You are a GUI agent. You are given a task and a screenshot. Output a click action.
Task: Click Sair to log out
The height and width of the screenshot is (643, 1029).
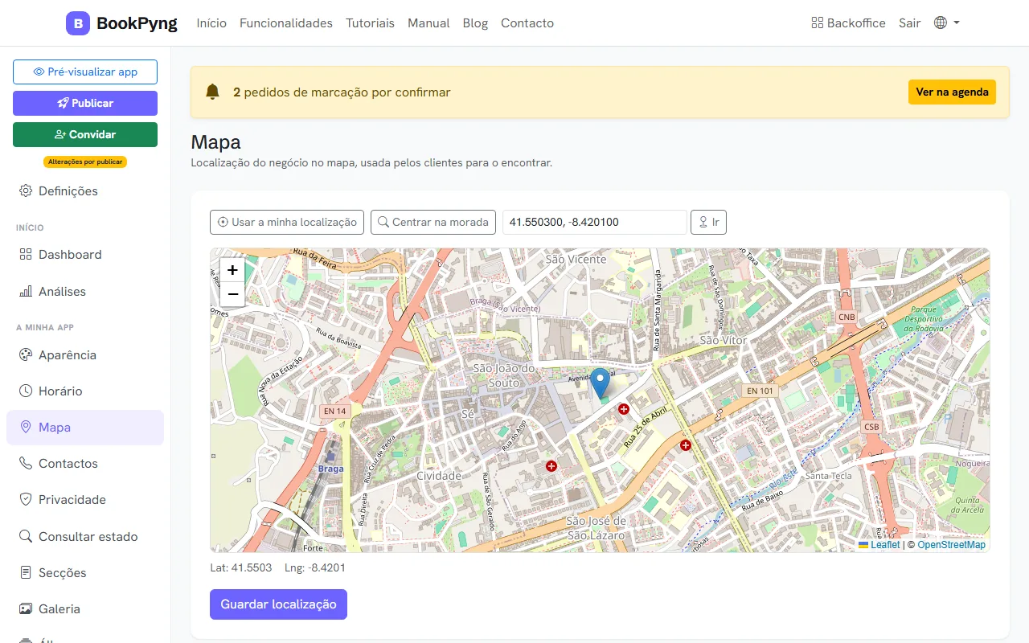(x=909, y=23)
